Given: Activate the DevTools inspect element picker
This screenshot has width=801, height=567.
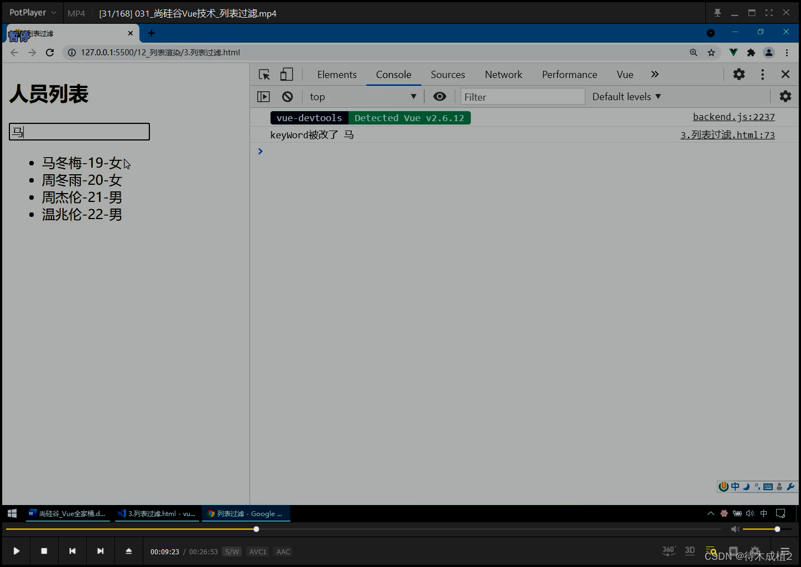Looking at the screenshot, I should click(264, 75).
